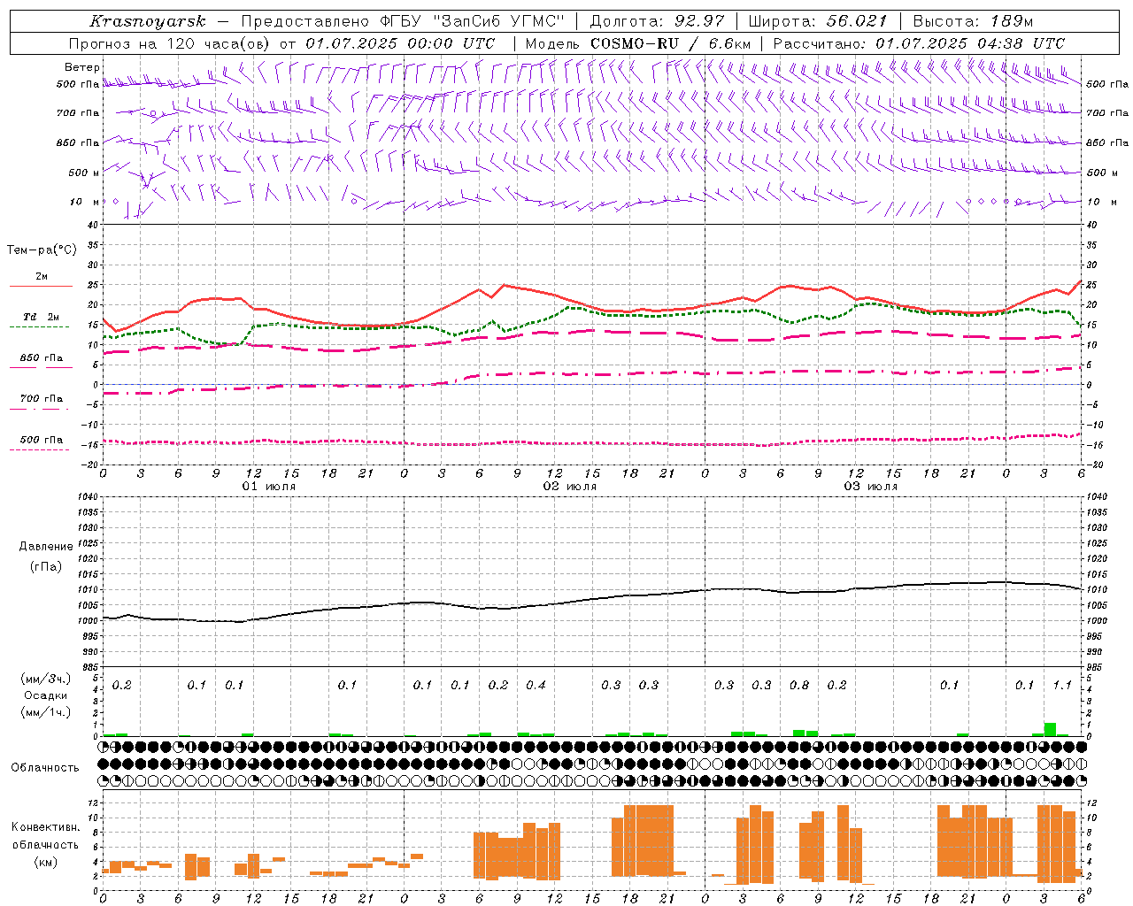Click the '01 июля' date label
This screenshot has width=1133, height=906.
pyautogui.click(x=269, y=487)
